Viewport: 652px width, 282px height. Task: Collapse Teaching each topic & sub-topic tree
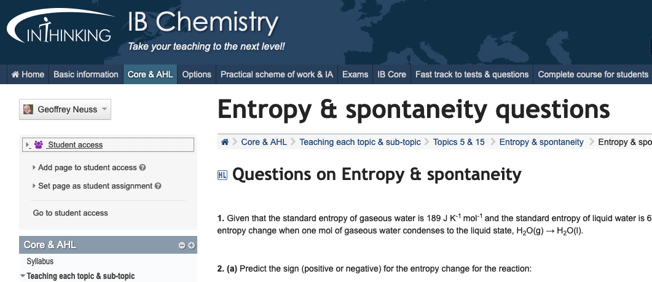(x=23, y=276)
